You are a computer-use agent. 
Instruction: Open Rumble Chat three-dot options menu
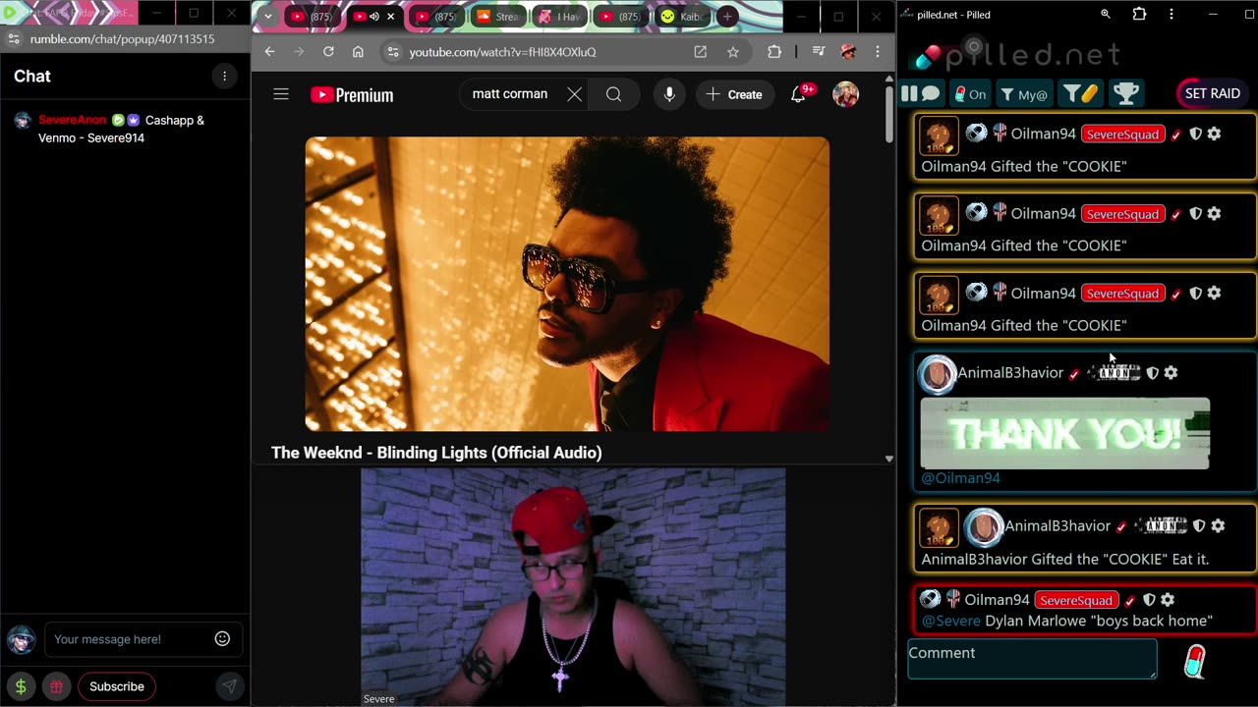coord(224,77)
